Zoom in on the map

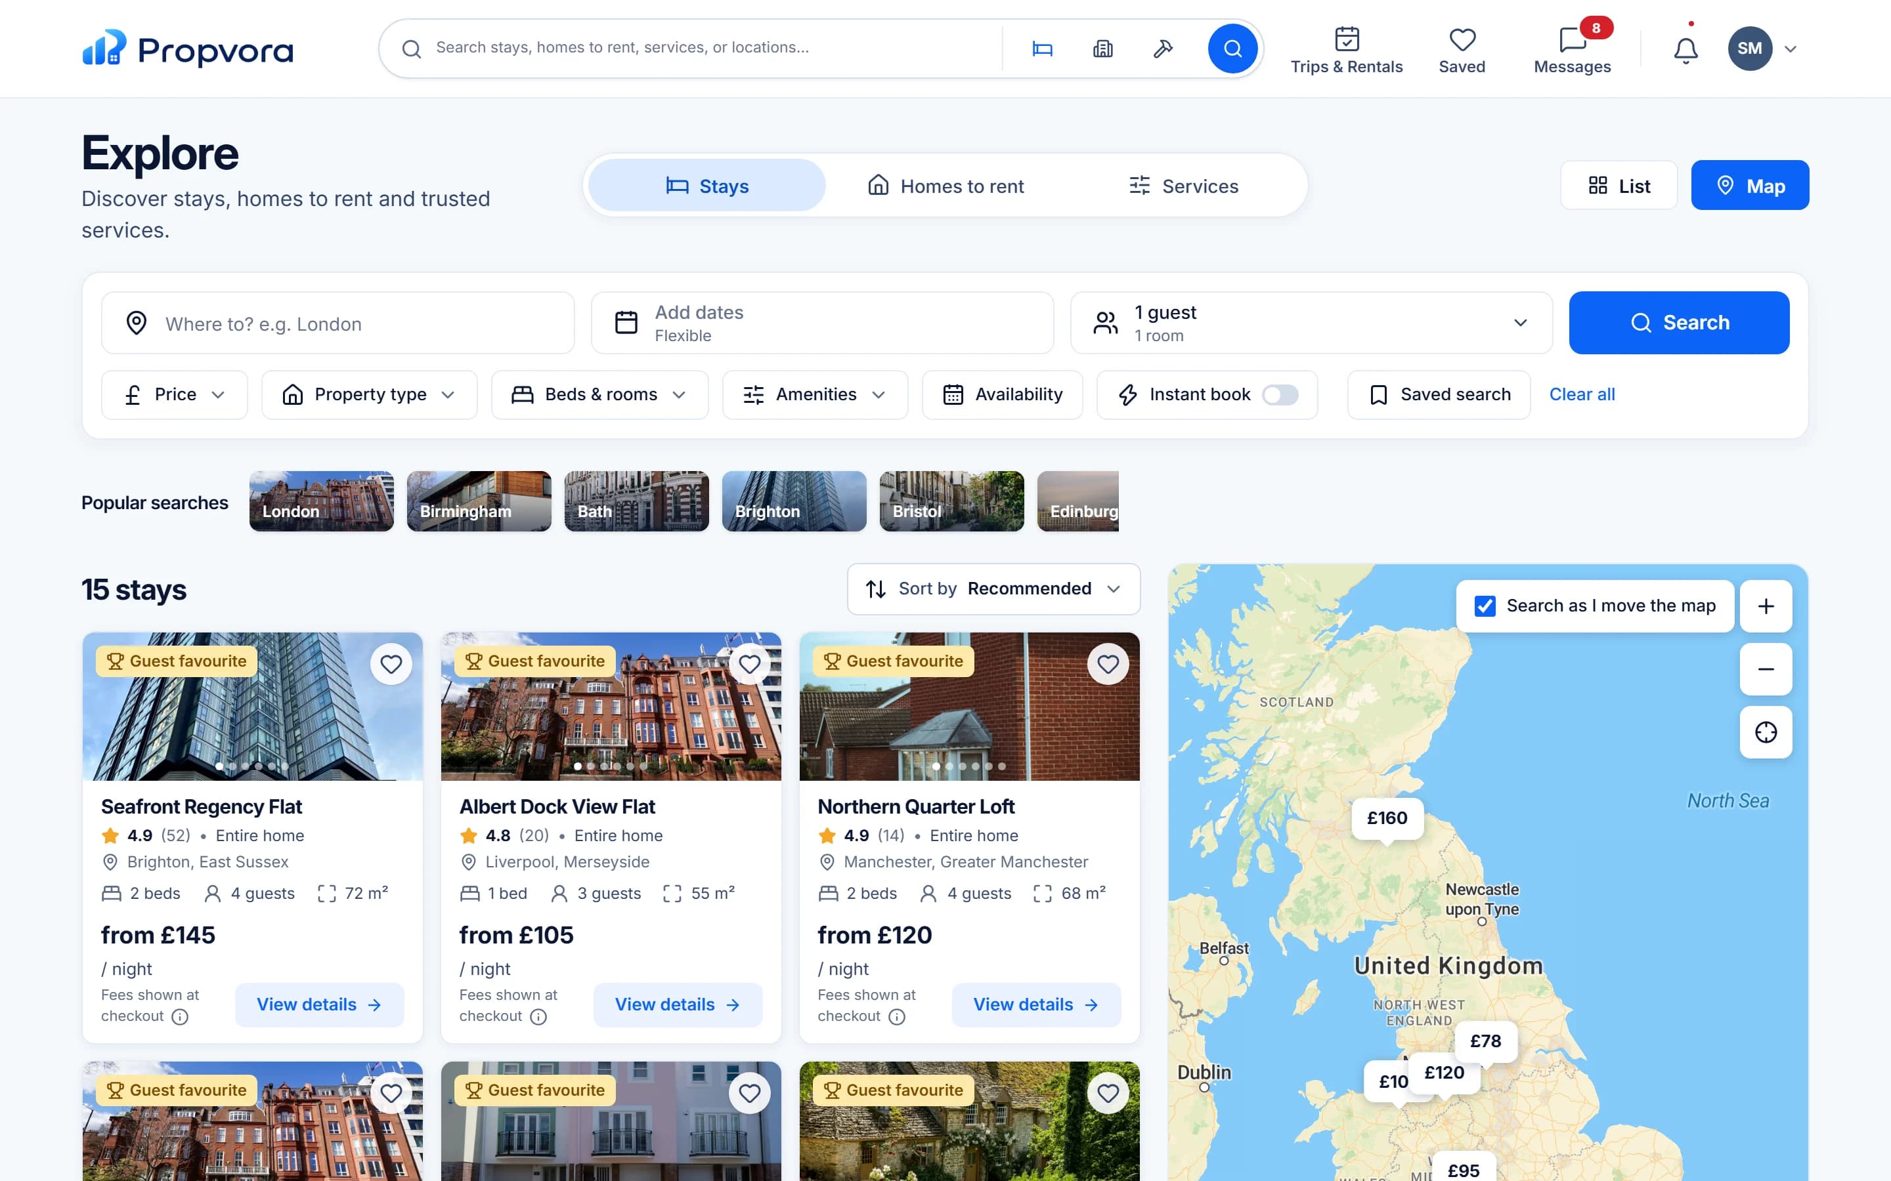[1766, 606]
